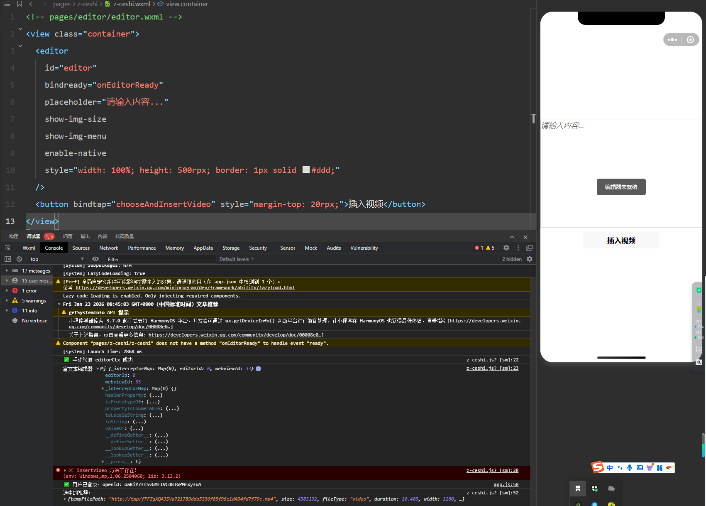Click the Sogou input S logo
This screenshot has height=506, width=706.
click(x=598, y=467)
